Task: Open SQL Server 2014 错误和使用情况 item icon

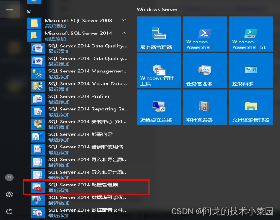Action: (38, 150)
